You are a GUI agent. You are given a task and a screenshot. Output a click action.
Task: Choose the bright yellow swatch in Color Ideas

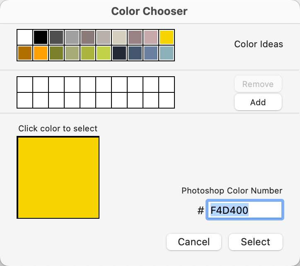click(x=167, y=37)
